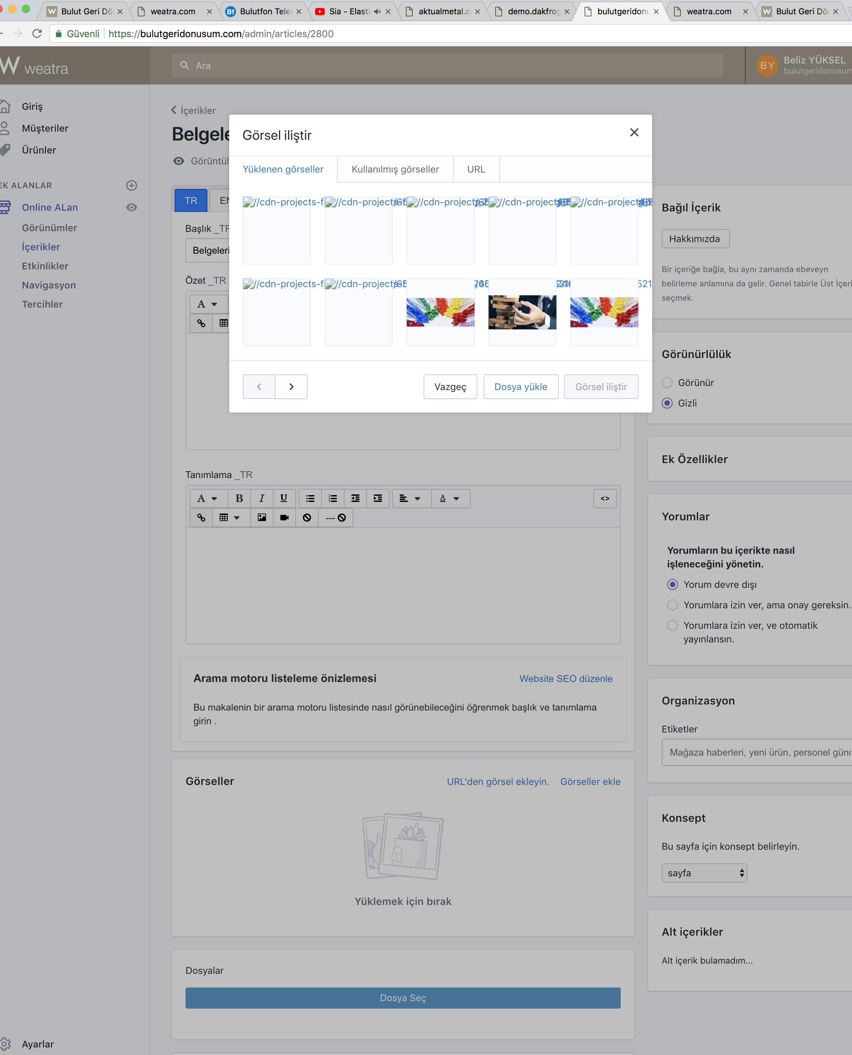Viewport: 852px width, 1055px height.
Task: Select the Jenga blocks image thumbnail
Action: (x=522, y=312)
